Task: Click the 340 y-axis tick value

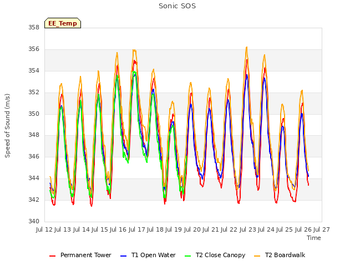Action: [x=34, y=221]
